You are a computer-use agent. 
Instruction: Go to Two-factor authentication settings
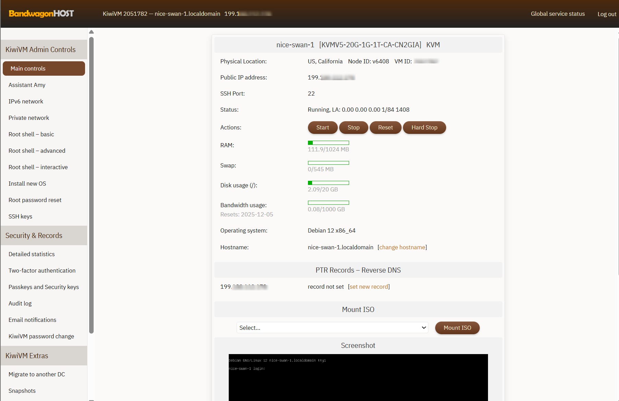[42, 271]
